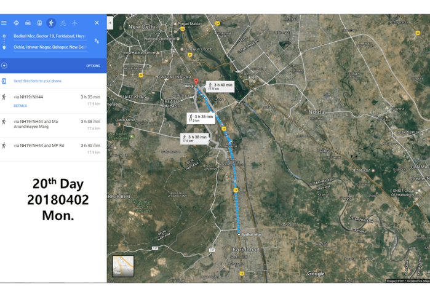Close the directions panel
Viewport: 430px width, 297px height.
97,23
